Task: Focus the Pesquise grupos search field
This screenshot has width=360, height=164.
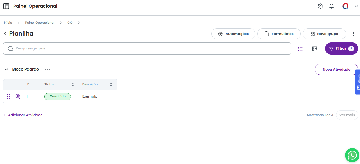Action: click(x=147, y=48)
